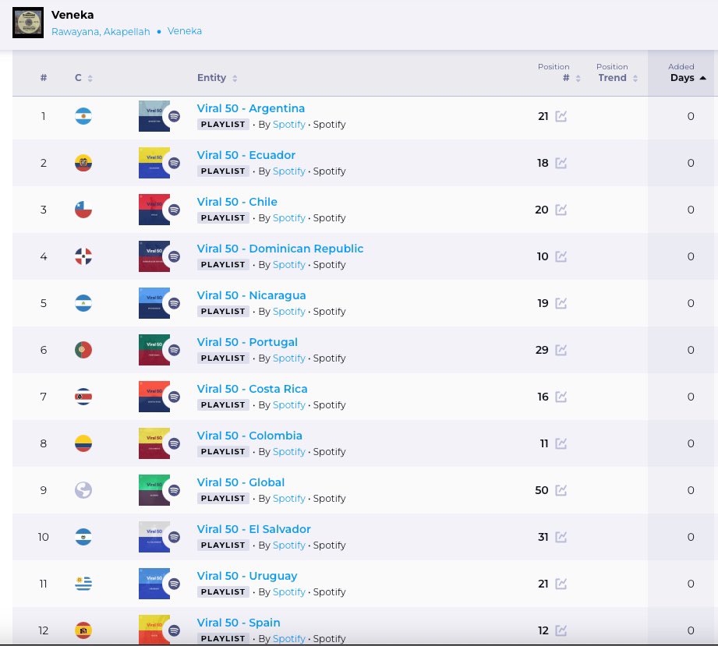718x646 pixels.
Task: Click the Uruguay flag icon
Action: [x=83, y=584]
